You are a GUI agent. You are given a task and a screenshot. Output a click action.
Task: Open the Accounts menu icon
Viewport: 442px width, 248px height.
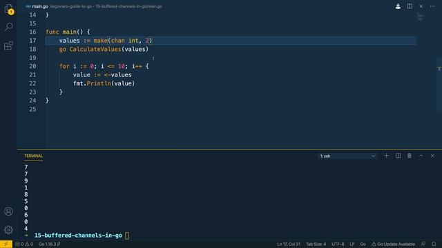8,211
